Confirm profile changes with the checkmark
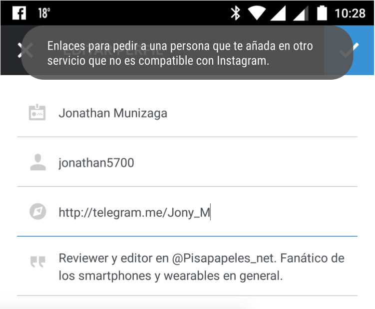375x309 pixels. click(x=349, y=50)
